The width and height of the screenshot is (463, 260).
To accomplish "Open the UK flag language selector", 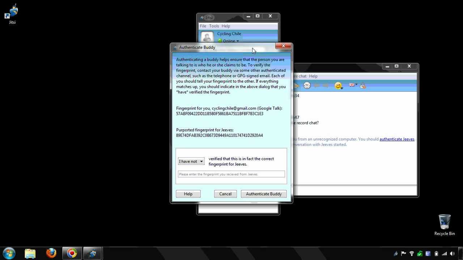I will click(x=353, y=85).
